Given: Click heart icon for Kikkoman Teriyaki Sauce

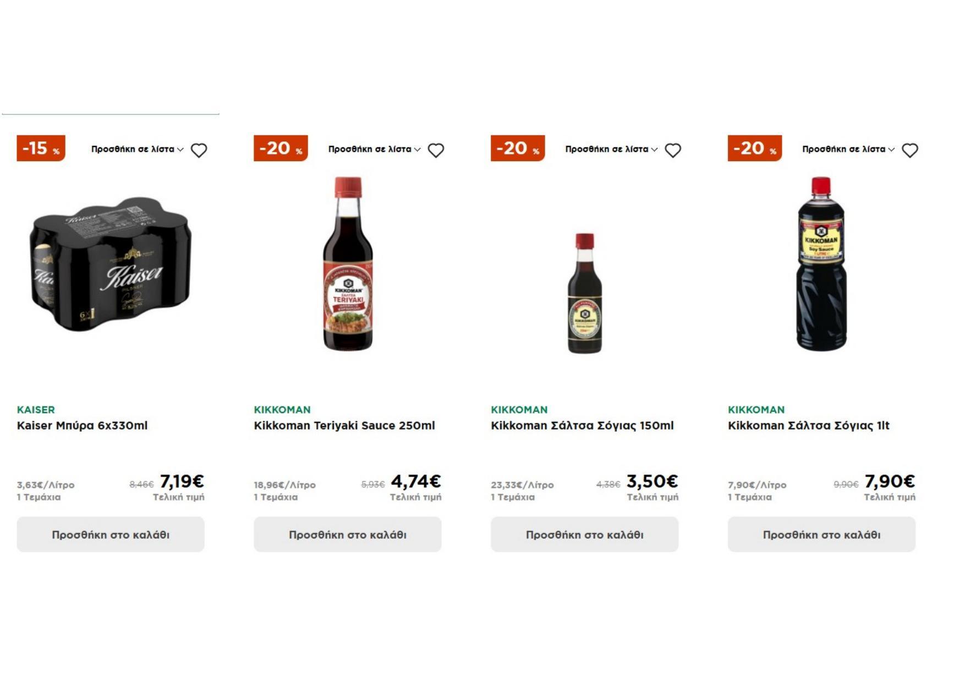Looking at the screenshot, I should click(x=436, y=150).
